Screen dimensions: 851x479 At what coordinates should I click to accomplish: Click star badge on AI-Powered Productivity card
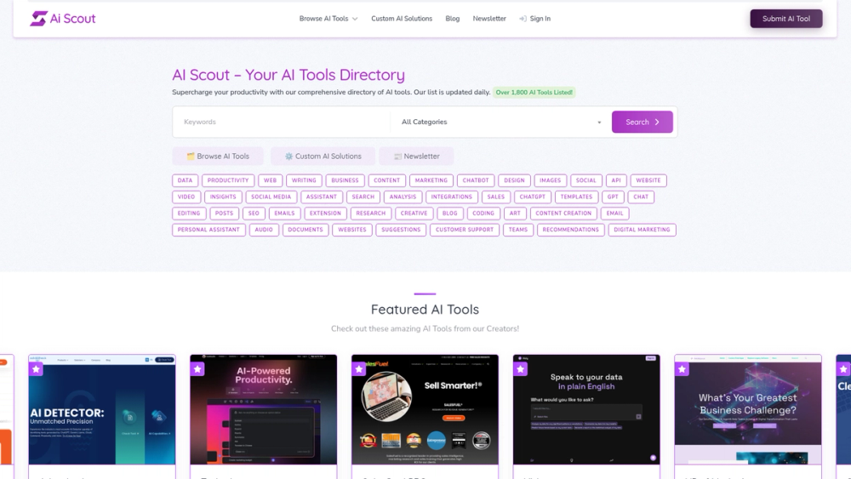coord(197,369)
